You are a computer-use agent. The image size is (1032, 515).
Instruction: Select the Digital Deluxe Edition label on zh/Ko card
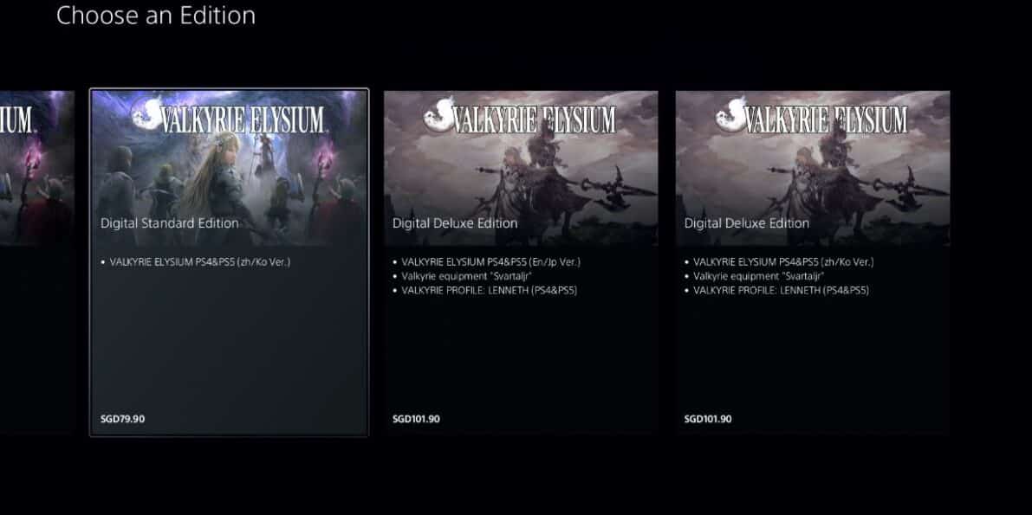click(746, 223)
